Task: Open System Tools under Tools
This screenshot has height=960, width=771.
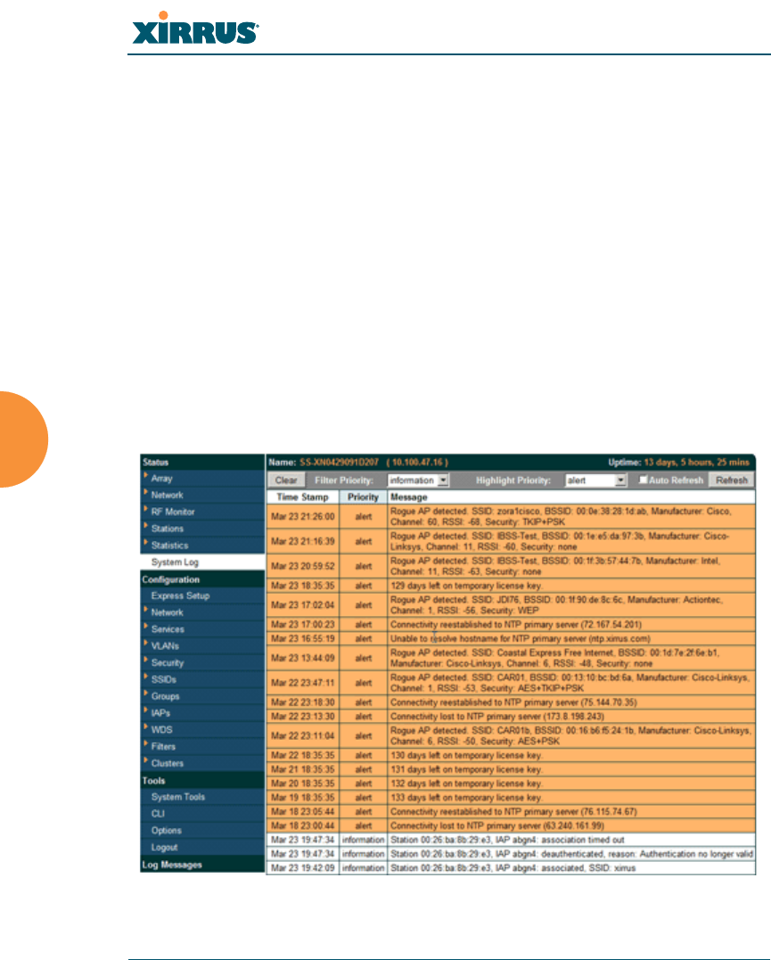Action: [x=177, y=797]
